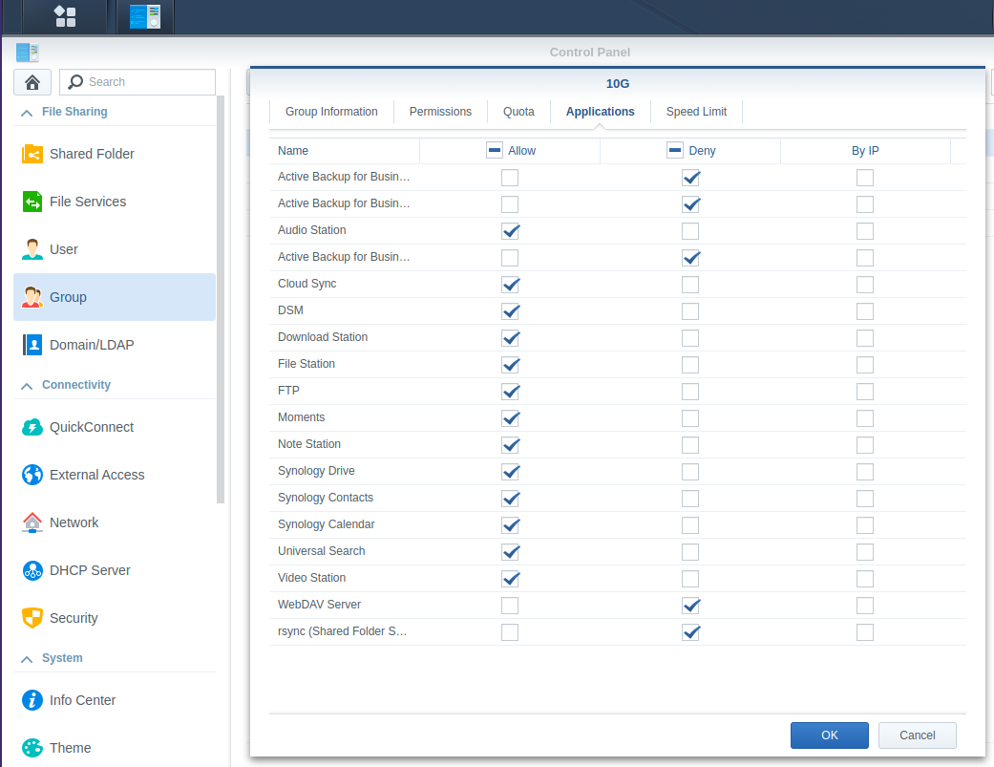This screenshot has height=767, width=994.
Task: Click the sidebar vertical scrollbar
Action: click(x=221, y=299)
